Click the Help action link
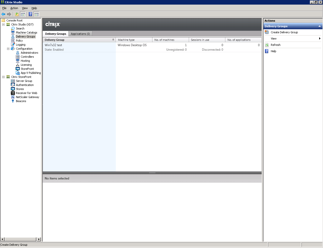The height and width of the screenshot is (248, 323). [x=273, y=51]
